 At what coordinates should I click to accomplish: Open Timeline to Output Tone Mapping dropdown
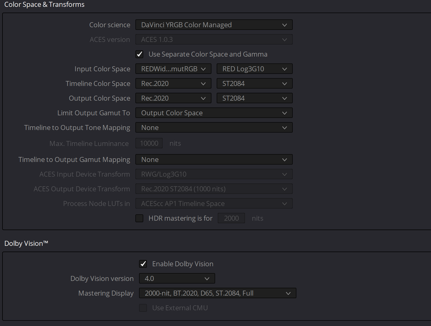pyautogui.click(x=214, y=128)
